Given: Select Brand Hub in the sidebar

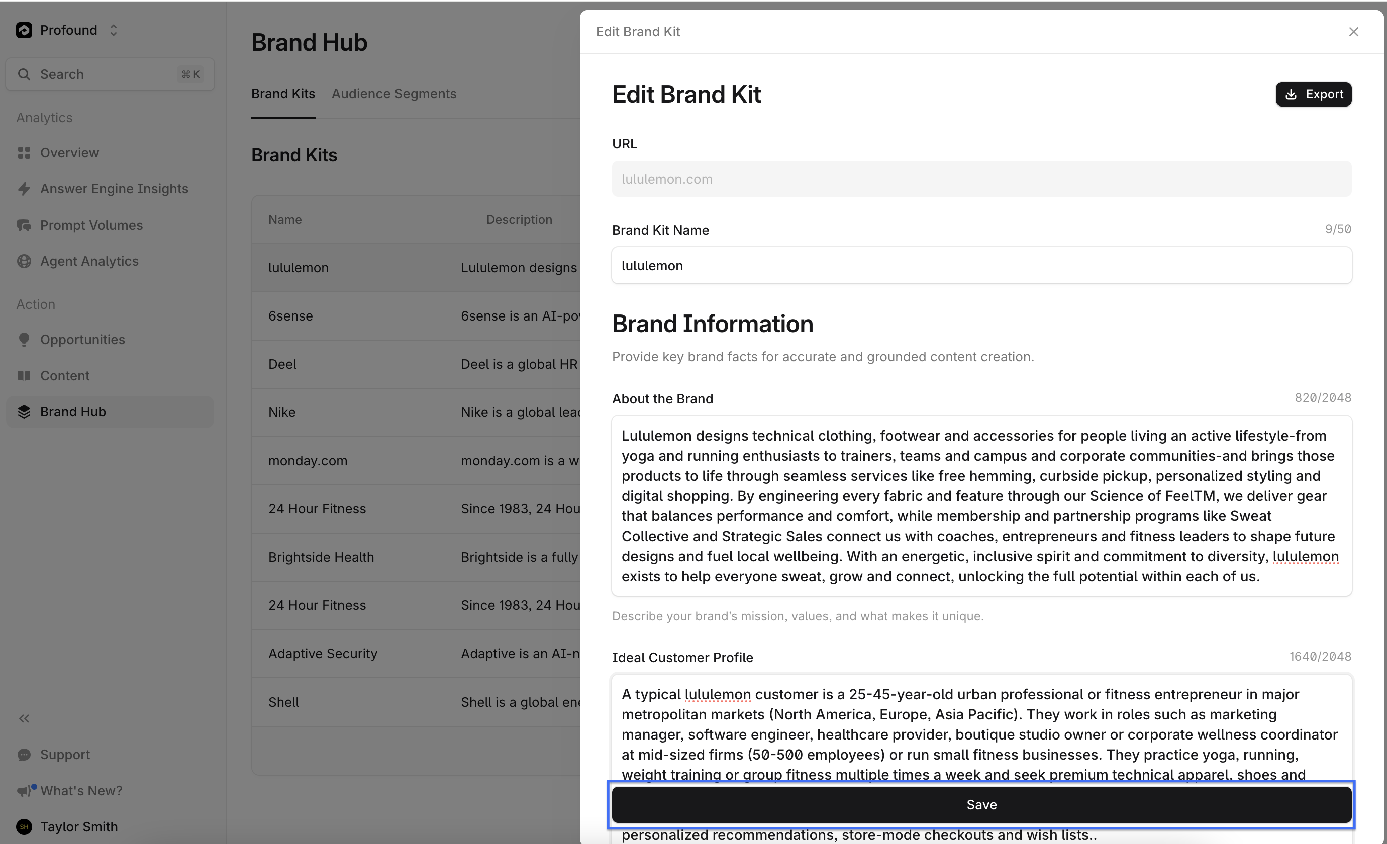Looking at the screenshot, I should pos(110,412).
